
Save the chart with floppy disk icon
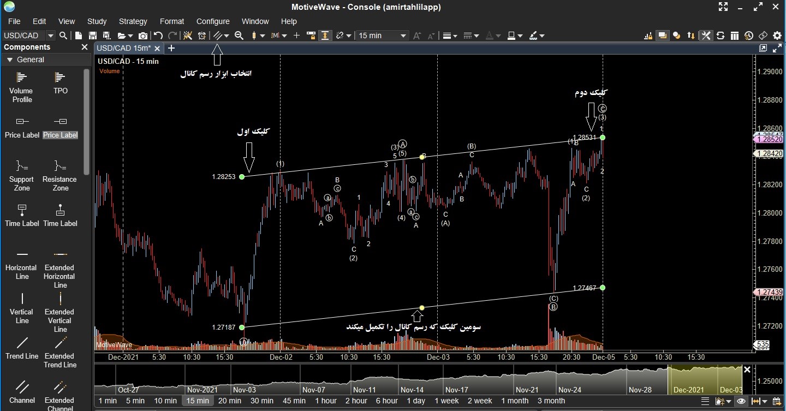click(x=93, y=35)
